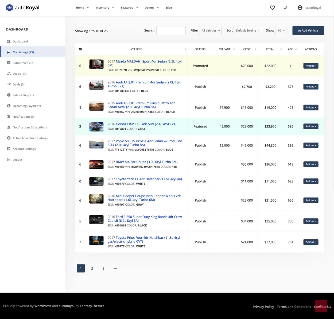Open the compare arrows icon
334x319 pixels.
tap(286, 8)
